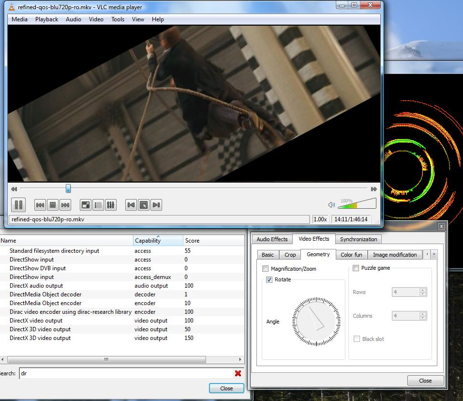
Task: Go to previous chapter button
Action: click(x=131, y=205)
